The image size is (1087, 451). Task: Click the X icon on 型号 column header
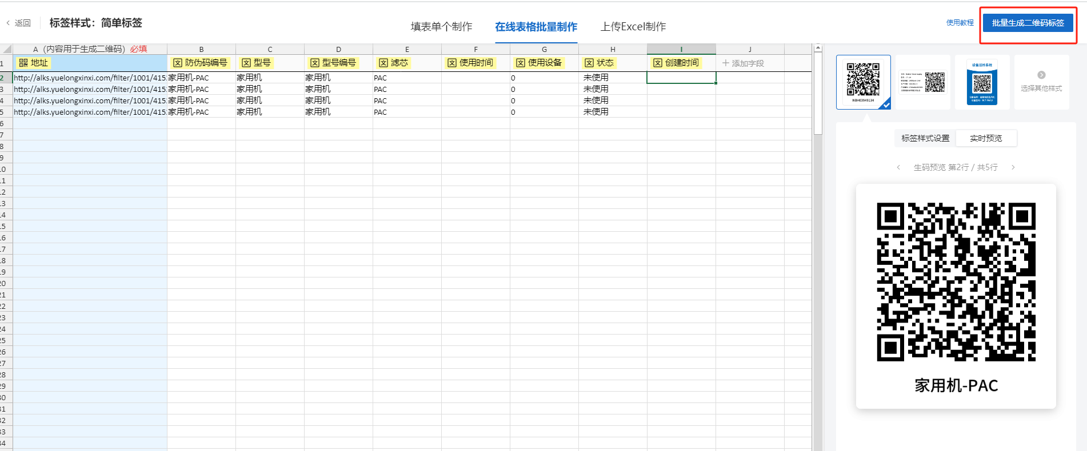tap(246, 63)
